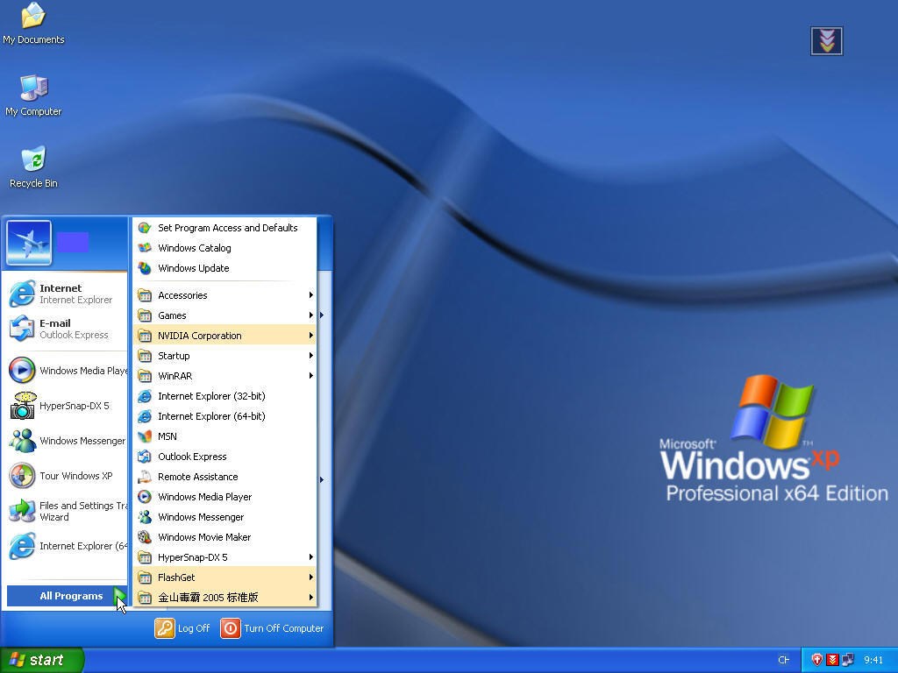This screenshot has height=673, width=898.
Task: Click the 9:41 taskbar clock
Action: pyautogui.click(x=873, y=661)
